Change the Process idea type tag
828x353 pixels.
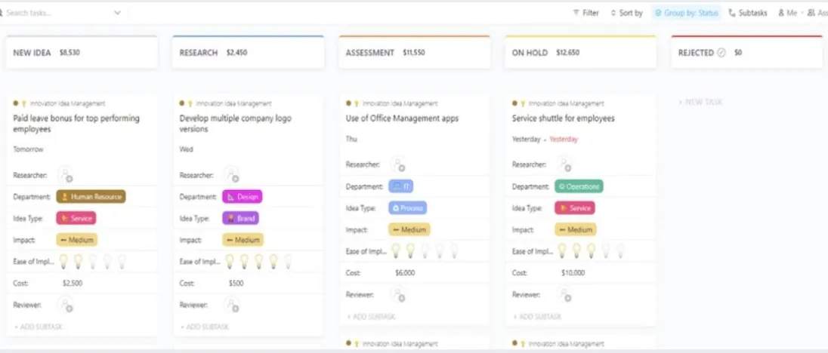(x=408, y=207)
